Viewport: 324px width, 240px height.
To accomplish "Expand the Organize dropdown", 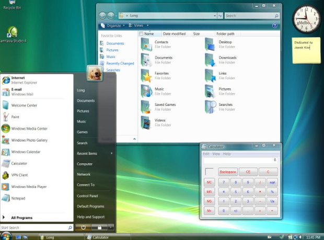I will point(113,26).
